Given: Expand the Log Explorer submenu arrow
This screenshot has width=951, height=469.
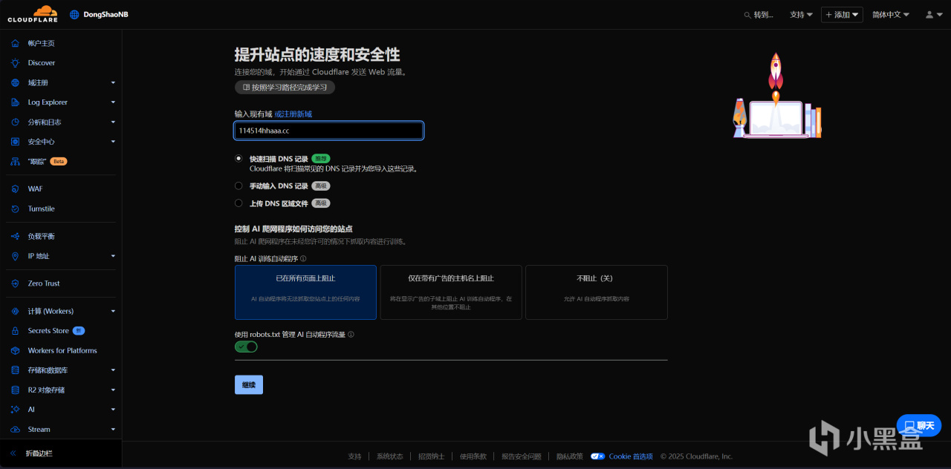Looking at the screenshot, I should tap(113, 102).
